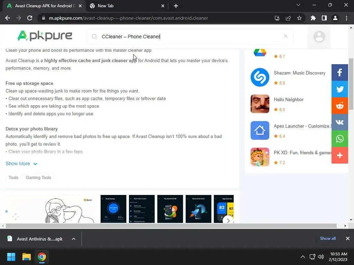
Task: Click the forward navigation arrow
Action: [x=19, y=18]
